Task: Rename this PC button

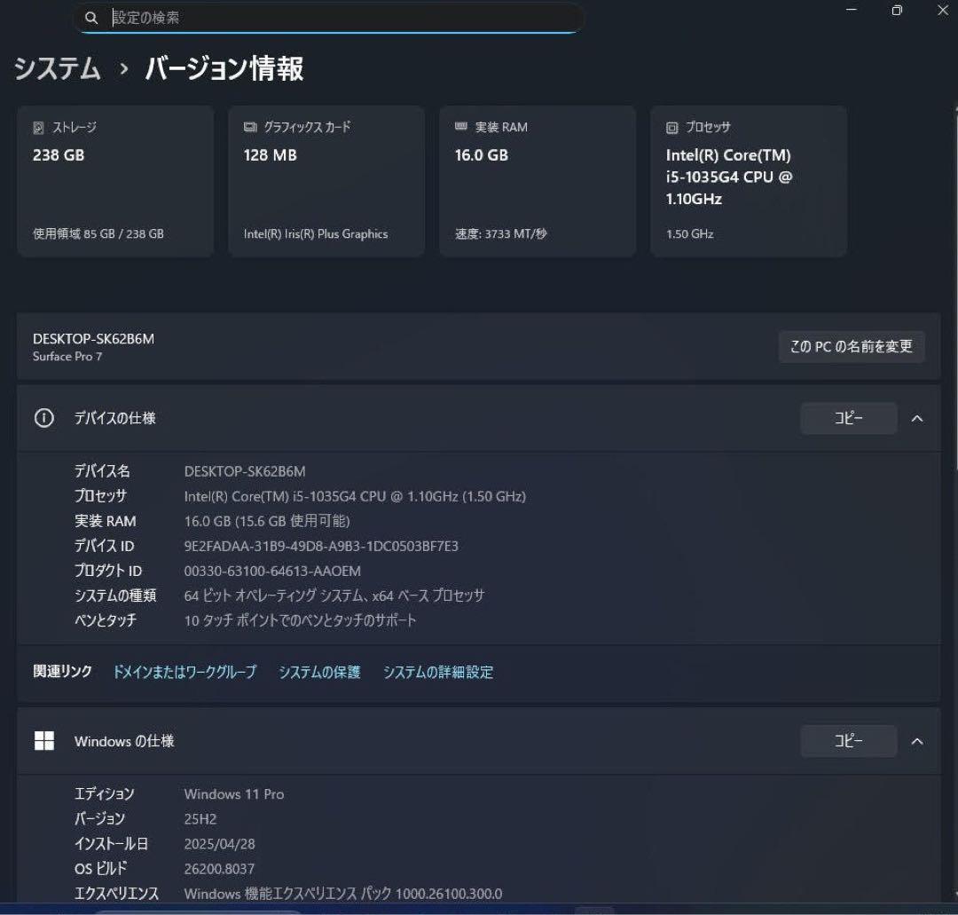Action: pyautogui.click(x=851, y=346)
